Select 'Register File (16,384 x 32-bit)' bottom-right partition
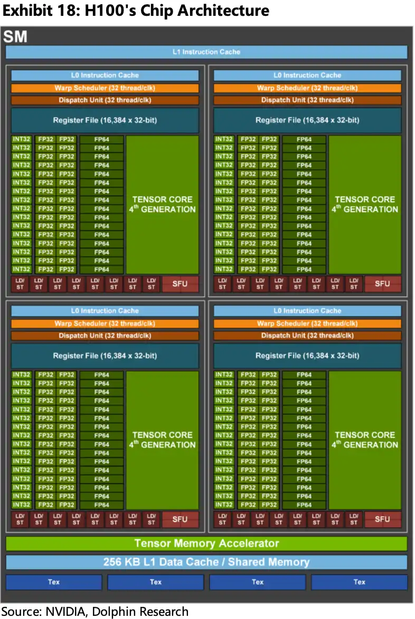This screenshot has height=619, width=415. pyautogui.click(x=307, y=356)
